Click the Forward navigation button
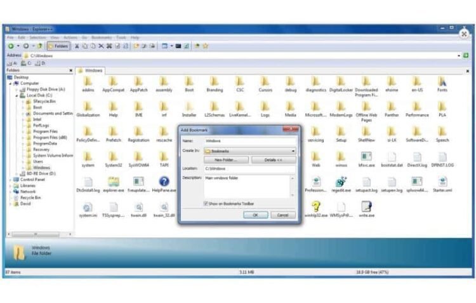 (x=26, y=46)
